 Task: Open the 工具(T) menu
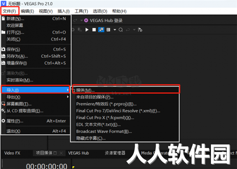tap(81, 11)
